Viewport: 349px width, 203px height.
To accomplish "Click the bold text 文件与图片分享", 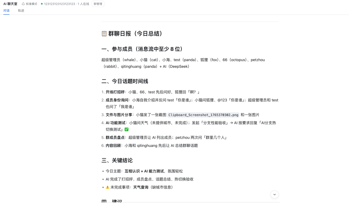I will [x=119, y=115].
